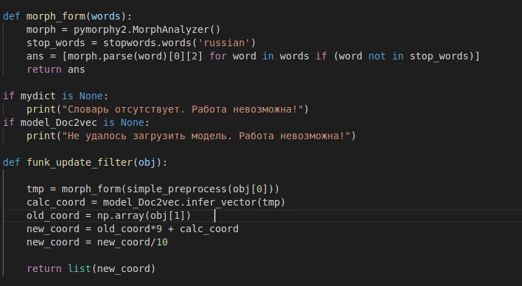
Task: Click 'stop_words' variable in the stopwords assignment line
Action: pos(56,43)
